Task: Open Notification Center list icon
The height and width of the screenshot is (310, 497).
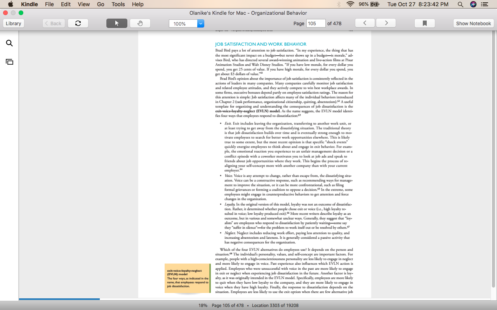Action: point(485,4)
